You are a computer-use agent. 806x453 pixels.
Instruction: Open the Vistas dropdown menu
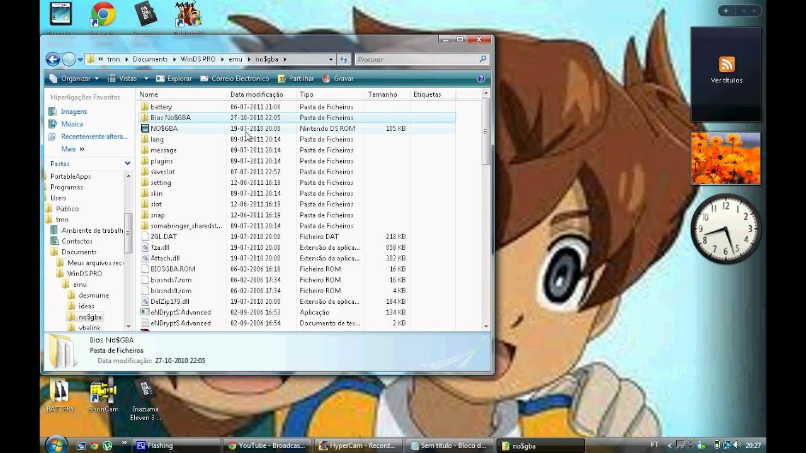[x=128, y=79]
